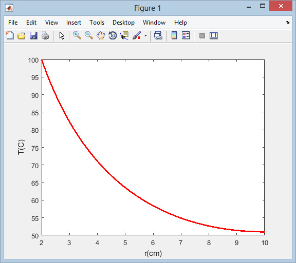Image resolution: width=296 pixels, height=263 pixels.
Task: Activate the Zoom Out magnifier tool
Action: [x=89, y=35]
